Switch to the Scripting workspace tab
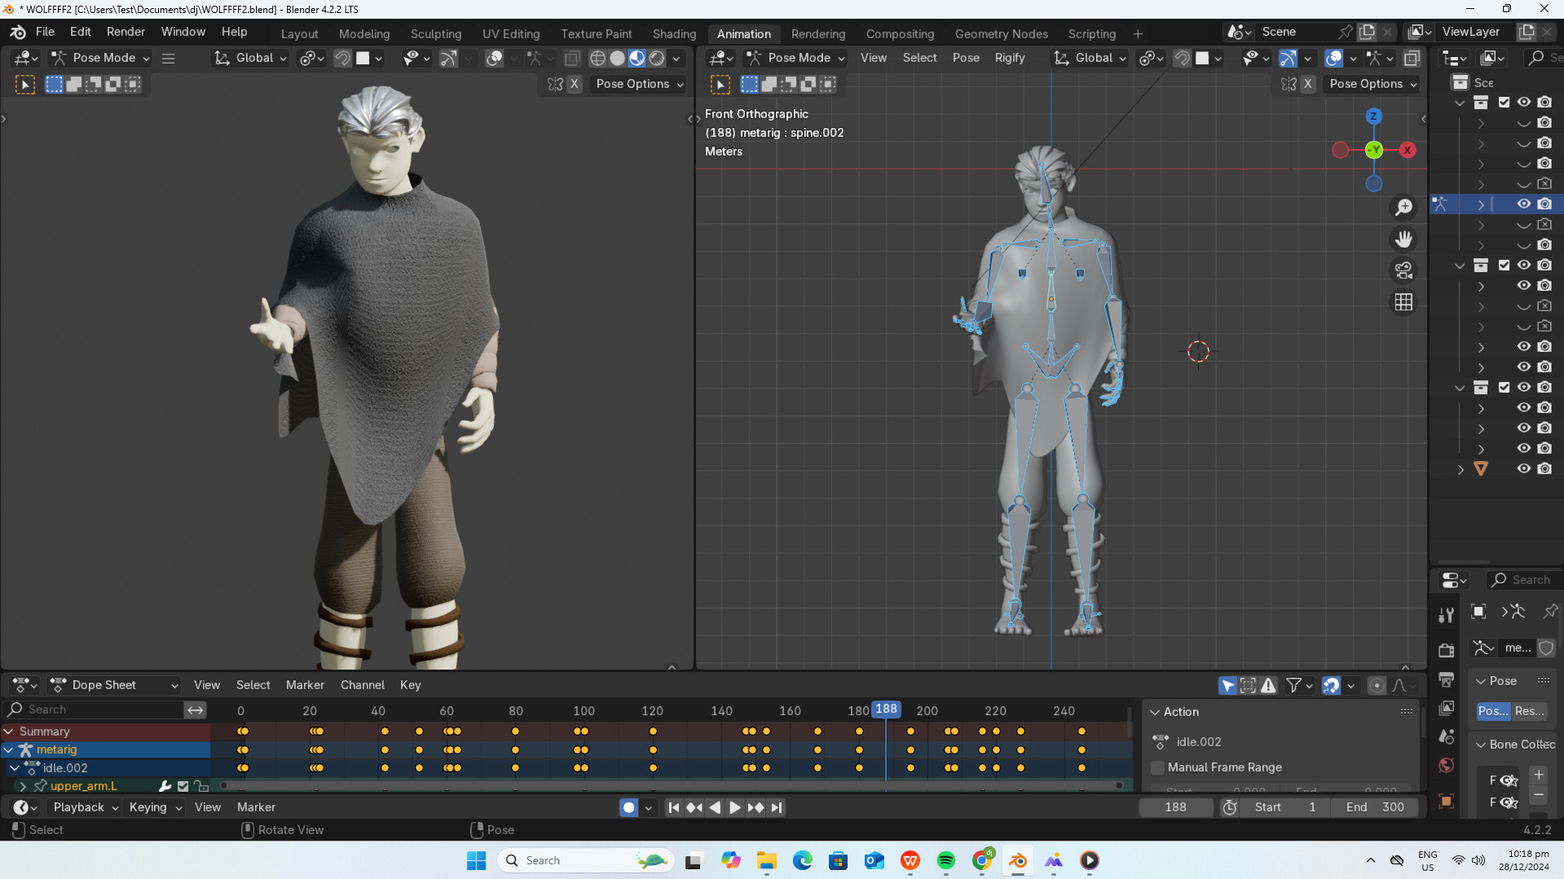 pyautogui.click(x=1091, y=33)
